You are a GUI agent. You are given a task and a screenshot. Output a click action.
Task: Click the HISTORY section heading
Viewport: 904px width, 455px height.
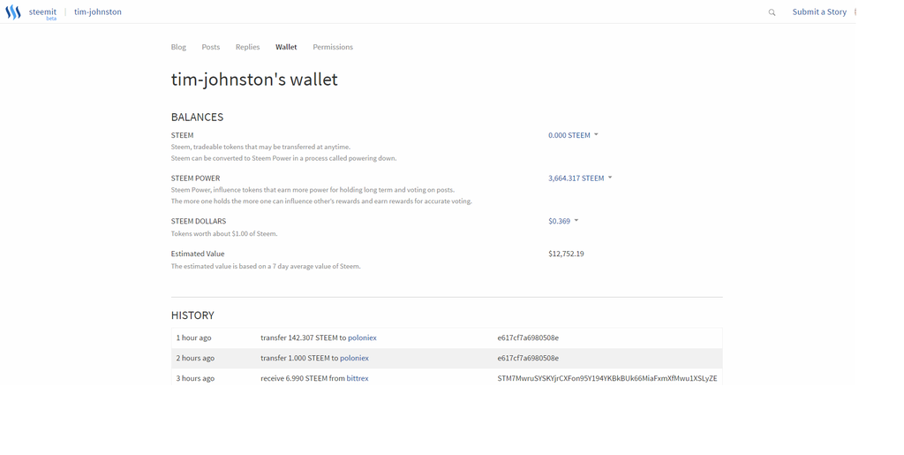(192, 315)
